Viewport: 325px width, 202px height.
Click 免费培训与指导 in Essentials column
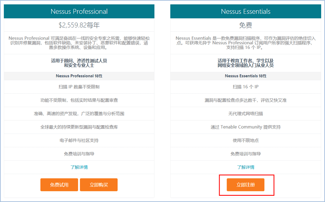246,154
